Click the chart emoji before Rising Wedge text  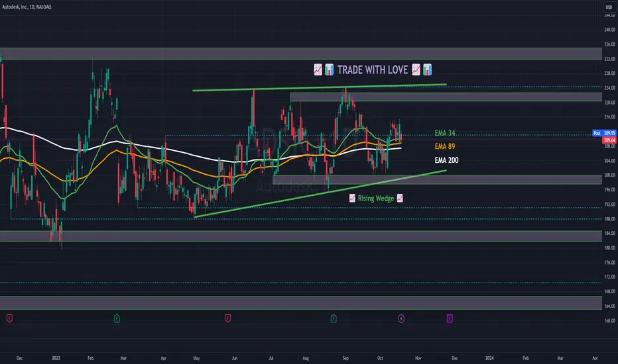[x=352, y=199]
